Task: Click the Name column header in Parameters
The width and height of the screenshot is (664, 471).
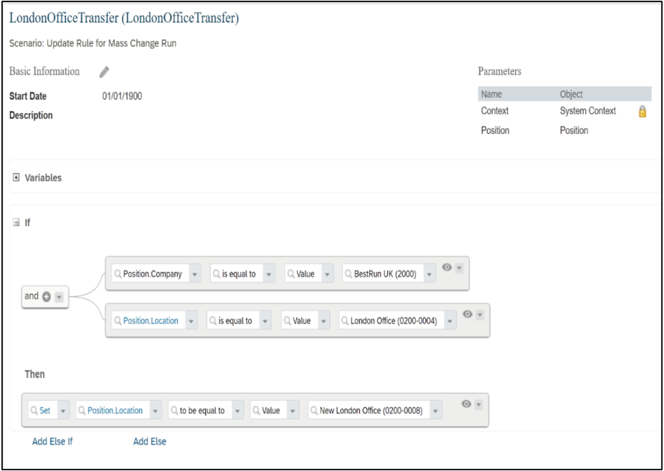Action: [x=491, y=94]
